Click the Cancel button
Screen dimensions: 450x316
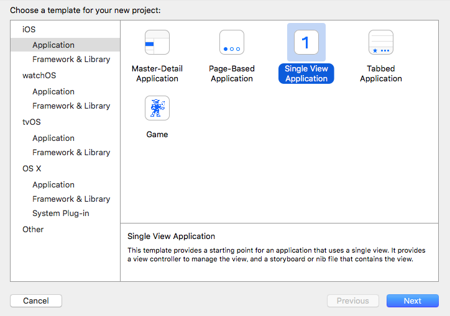(x=36, y=301)
